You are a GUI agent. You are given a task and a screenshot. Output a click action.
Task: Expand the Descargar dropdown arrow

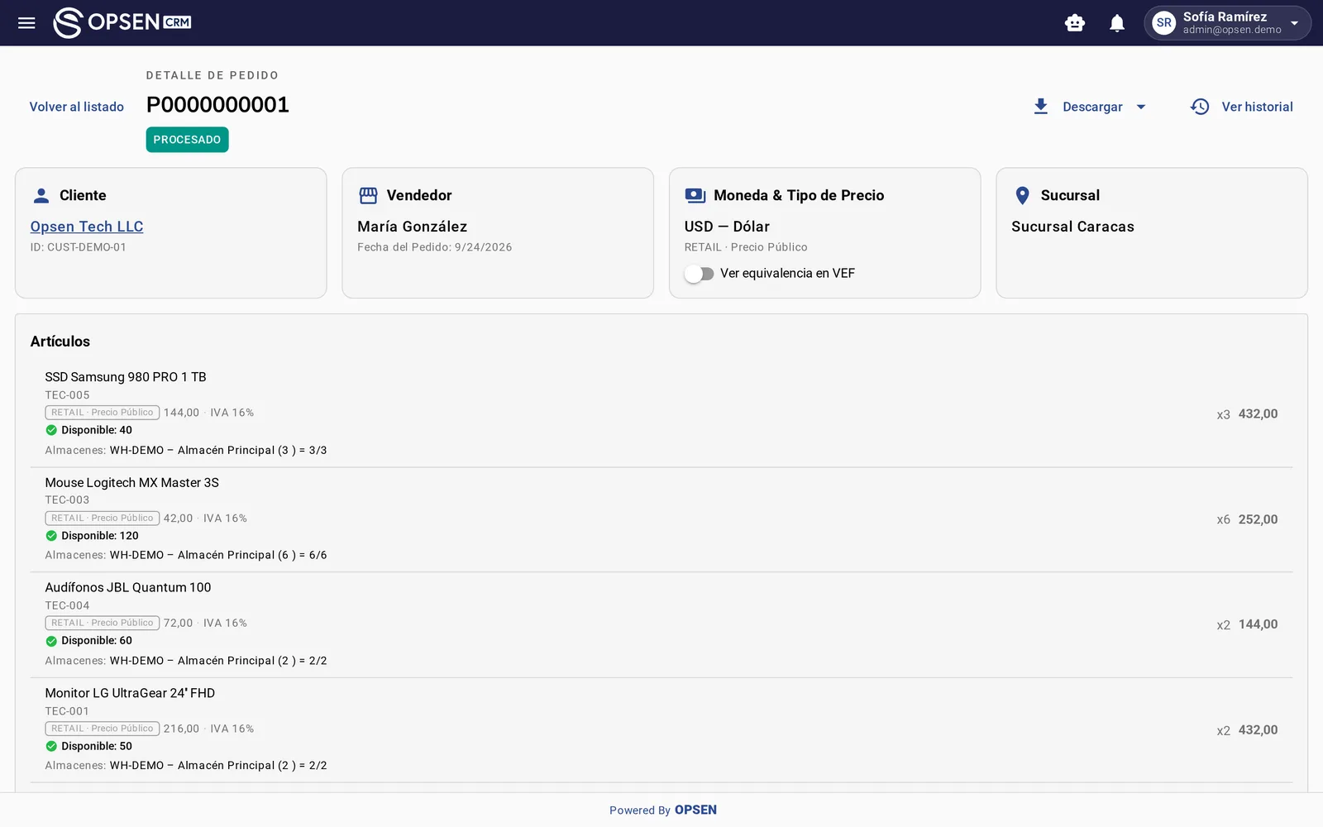click(1141, 107)
